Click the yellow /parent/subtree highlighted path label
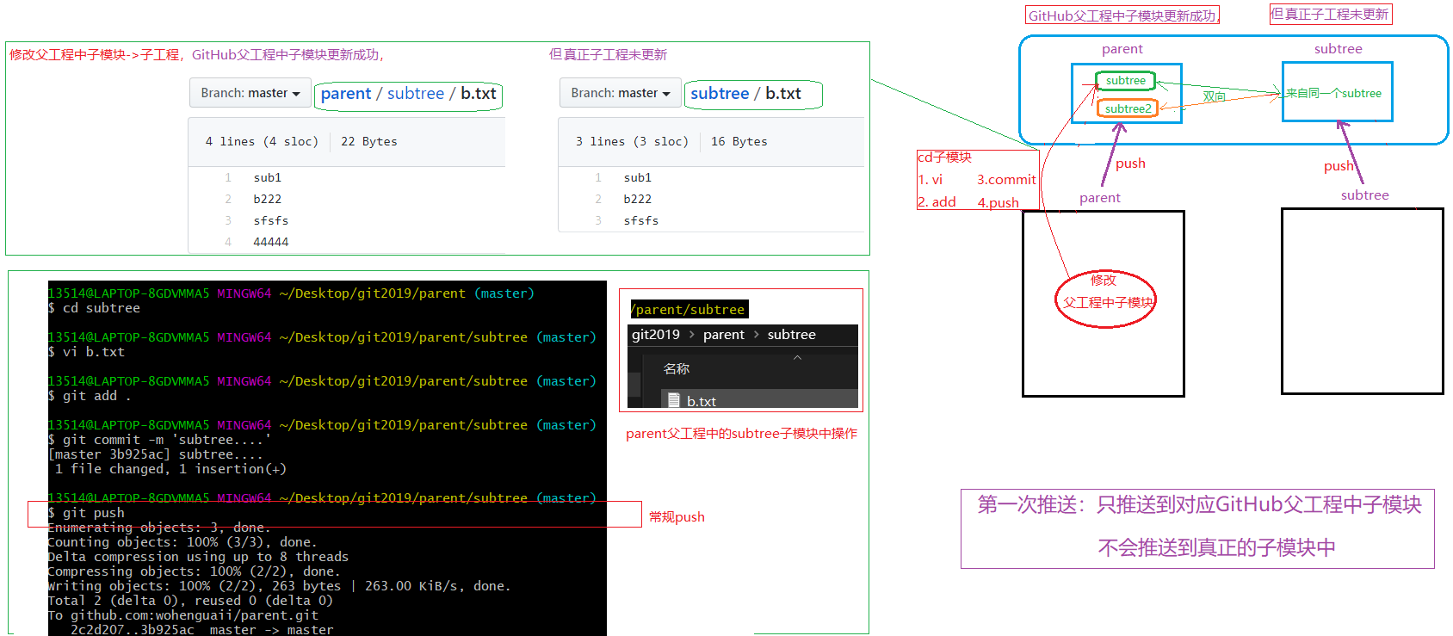Screen dimensions: 1453x636 689,310
